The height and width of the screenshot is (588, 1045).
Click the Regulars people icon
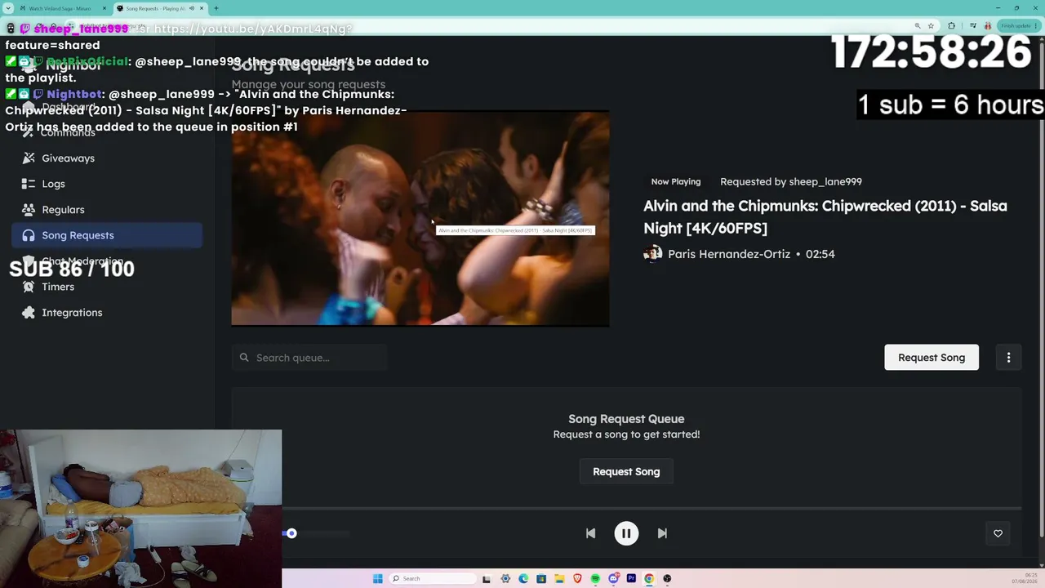[x=29, y=210]
